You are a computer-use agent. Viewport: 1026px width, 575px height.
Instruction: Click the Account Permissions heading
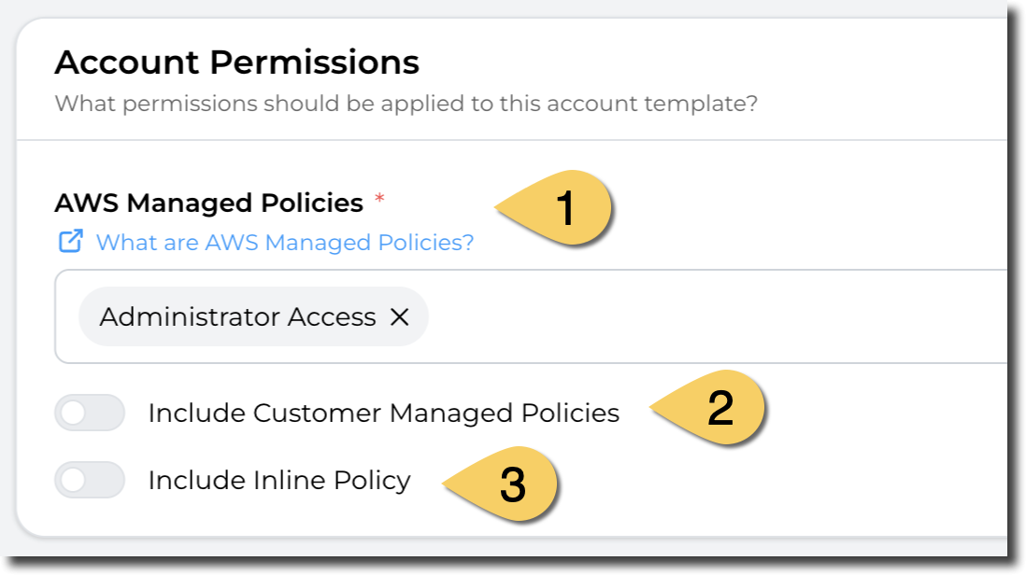[x=236, y=63]
